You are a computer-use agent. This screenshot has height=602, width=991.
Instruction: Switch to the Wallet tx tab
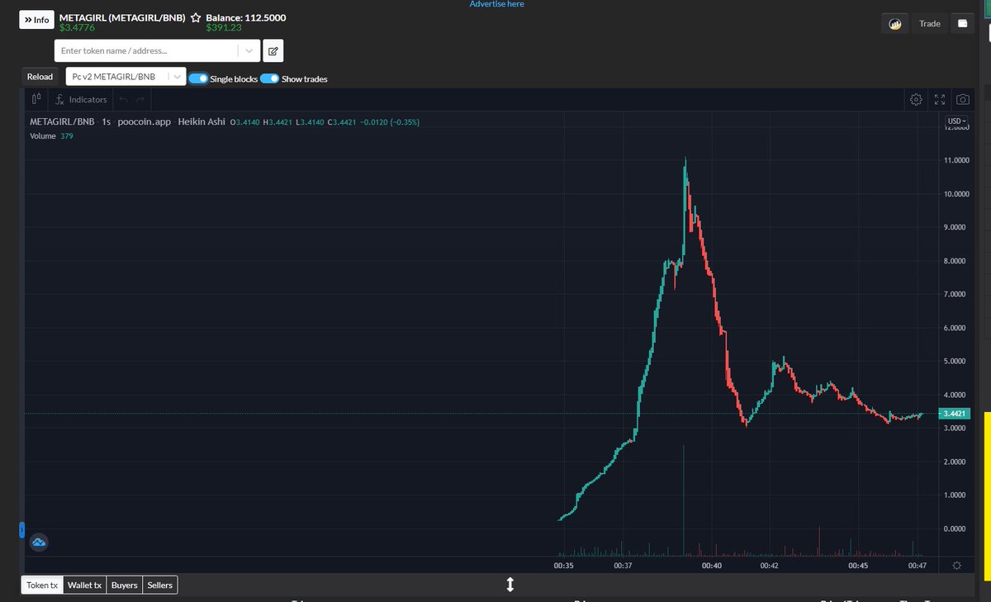point(85,585)
